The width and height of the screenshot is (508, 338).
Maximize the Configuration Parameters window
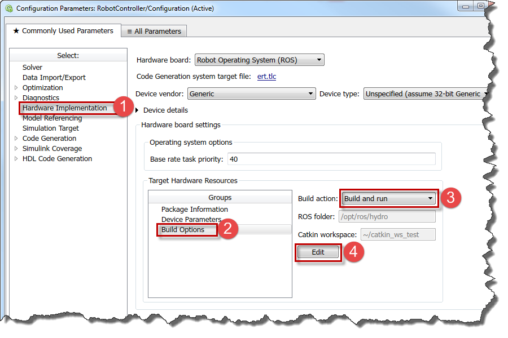(480, 6)
